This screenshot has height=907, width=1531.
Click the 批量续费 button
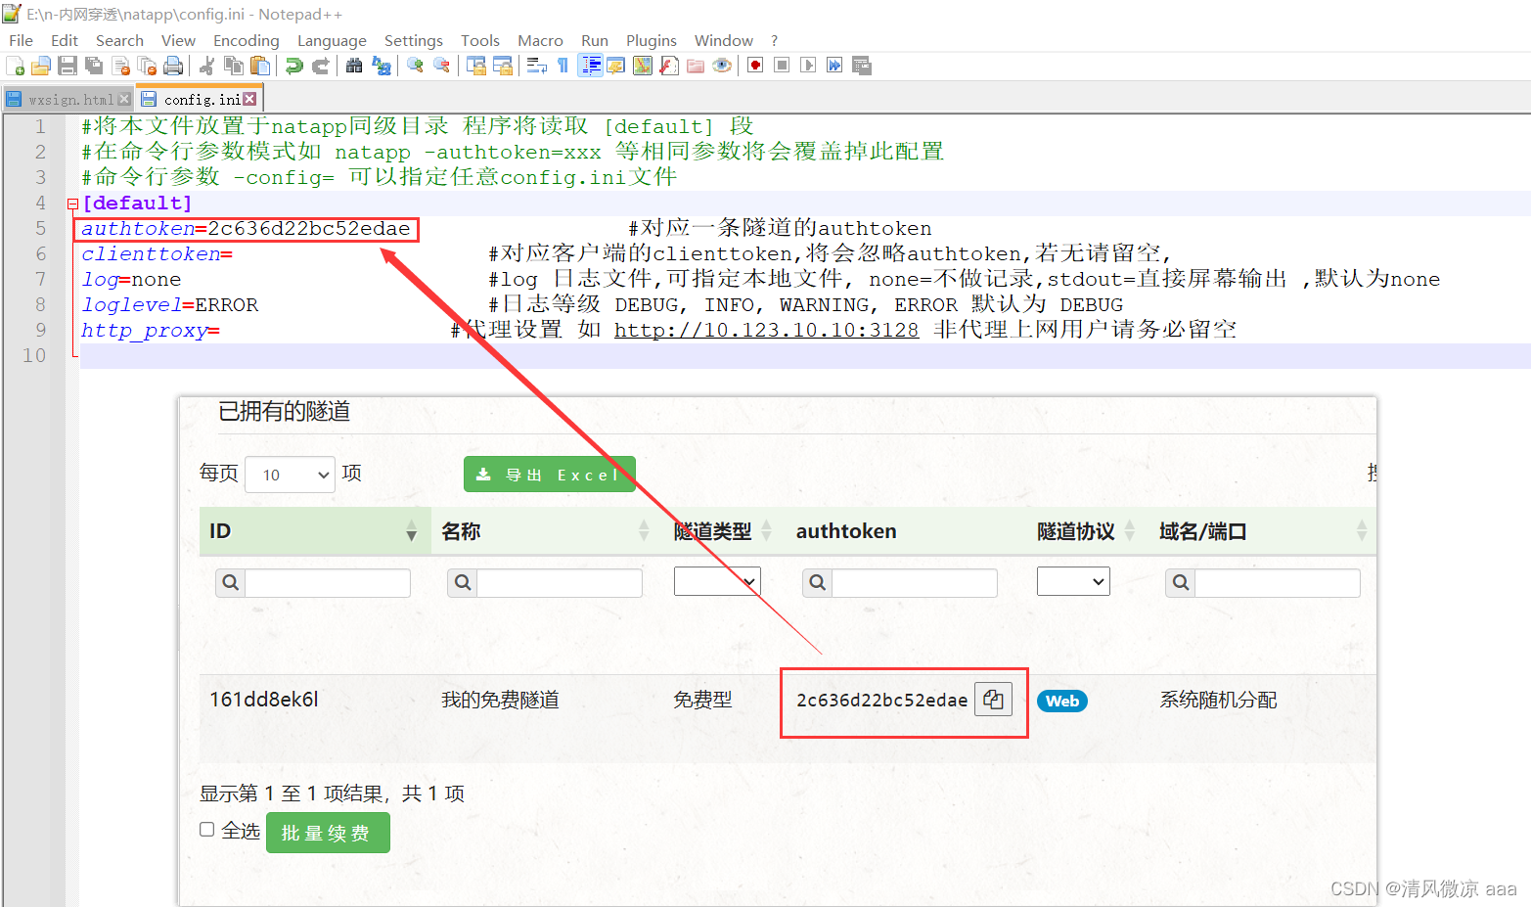(328, 833)
